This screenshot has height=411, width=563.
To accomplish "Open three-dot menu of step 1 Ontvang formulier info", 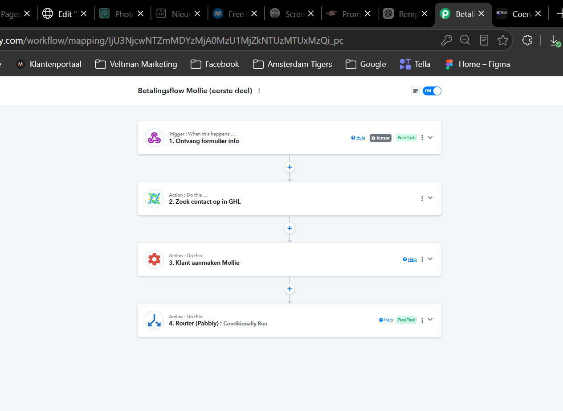I will coord(422,138).
